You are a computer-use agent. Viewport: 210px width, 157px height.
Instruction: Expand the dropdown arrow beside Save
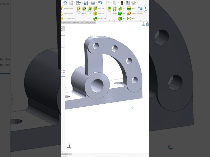click(89, 3)
